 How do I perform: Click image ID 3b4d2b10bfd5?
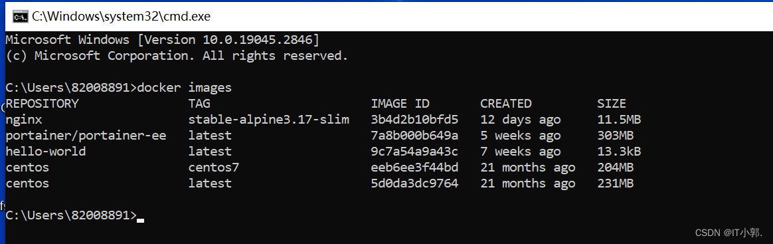point(414,120)
